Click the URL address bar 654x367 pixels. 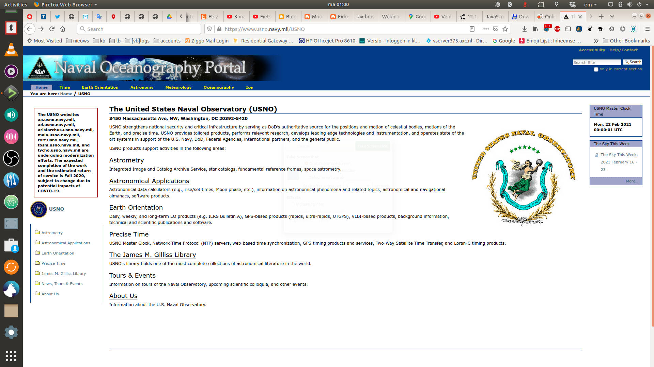point(344,29)
